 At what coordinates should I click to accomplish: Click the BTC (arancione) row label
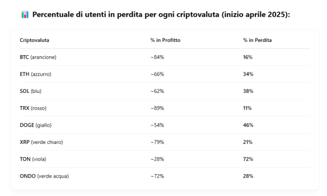[x=38, y=57]
